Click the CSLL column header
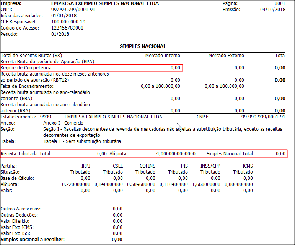The width and height of the screenshot is (295, 245). (x=118, y=166)
